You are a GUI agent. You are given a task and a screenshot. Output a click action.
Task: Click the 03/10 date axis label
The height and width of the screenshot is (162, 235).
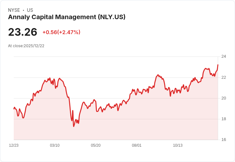click(x=55, y=145)
